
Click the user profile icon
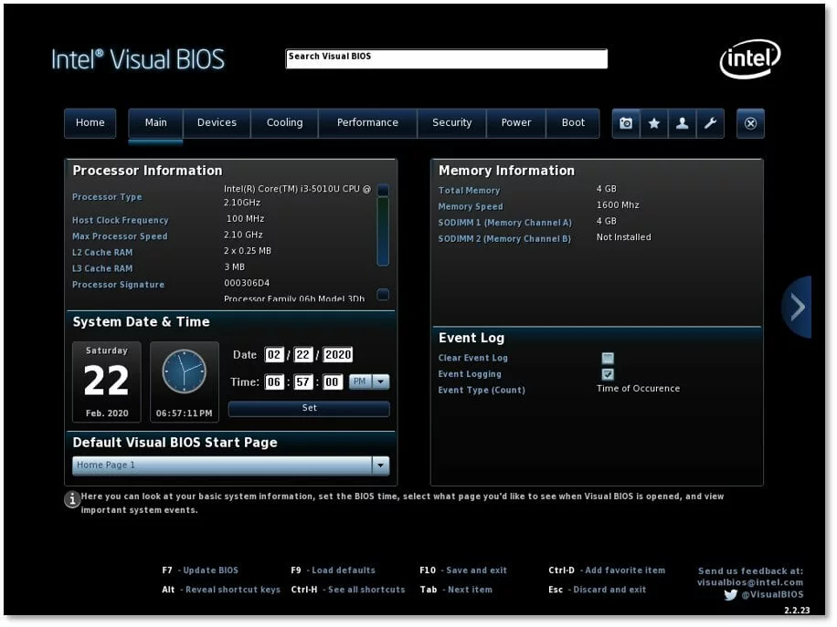[x=682, y=123]
